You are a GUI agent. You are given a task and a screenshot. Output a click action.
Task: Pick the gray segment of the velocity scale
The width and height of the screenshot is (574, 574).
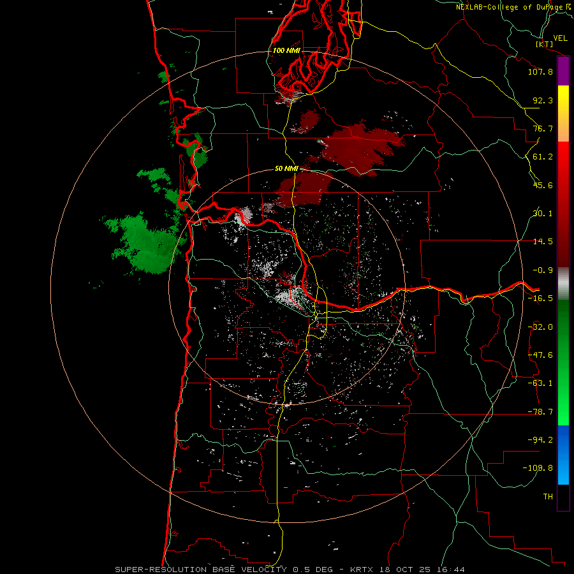pos(563,284)
